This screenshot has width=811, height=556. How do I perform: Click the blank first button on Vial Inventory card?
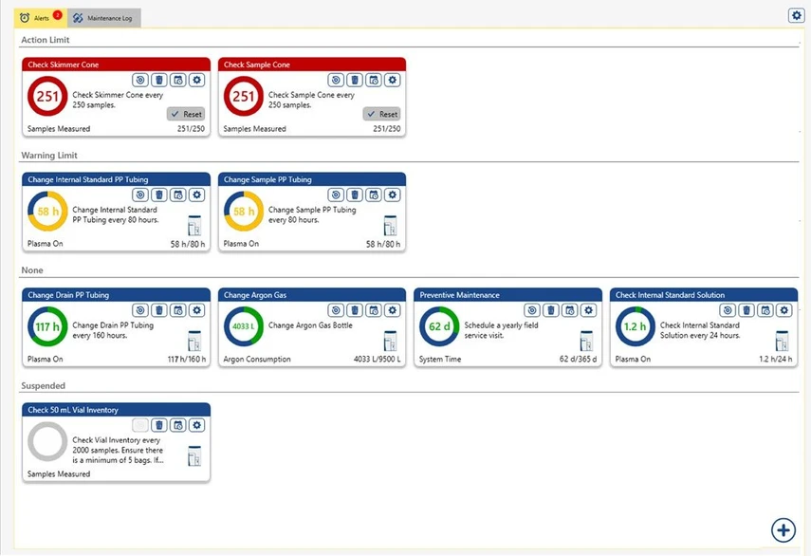(140, 425)
